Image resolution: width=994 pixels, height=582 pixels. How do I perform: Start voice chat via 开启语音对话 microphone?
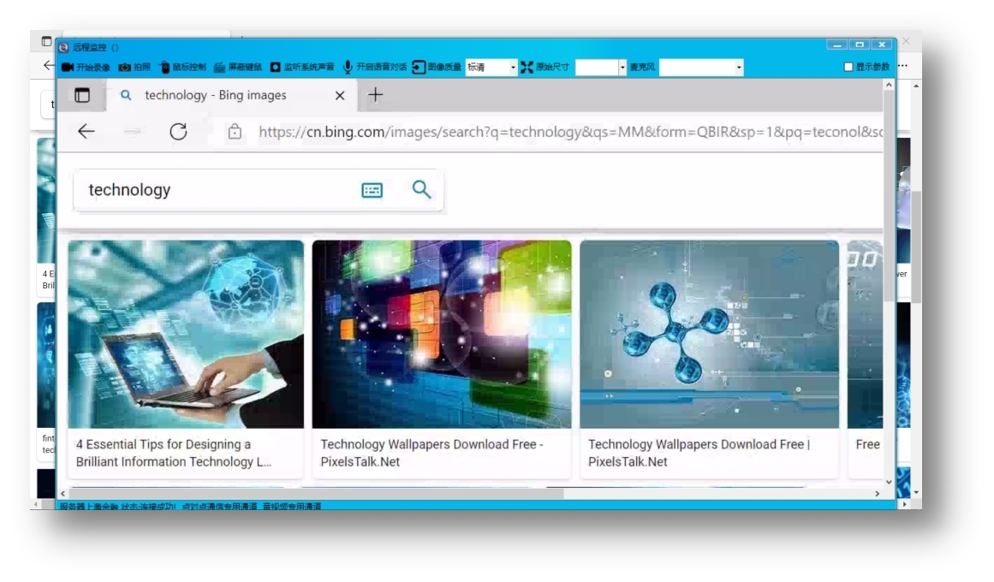tap(348, 67)
